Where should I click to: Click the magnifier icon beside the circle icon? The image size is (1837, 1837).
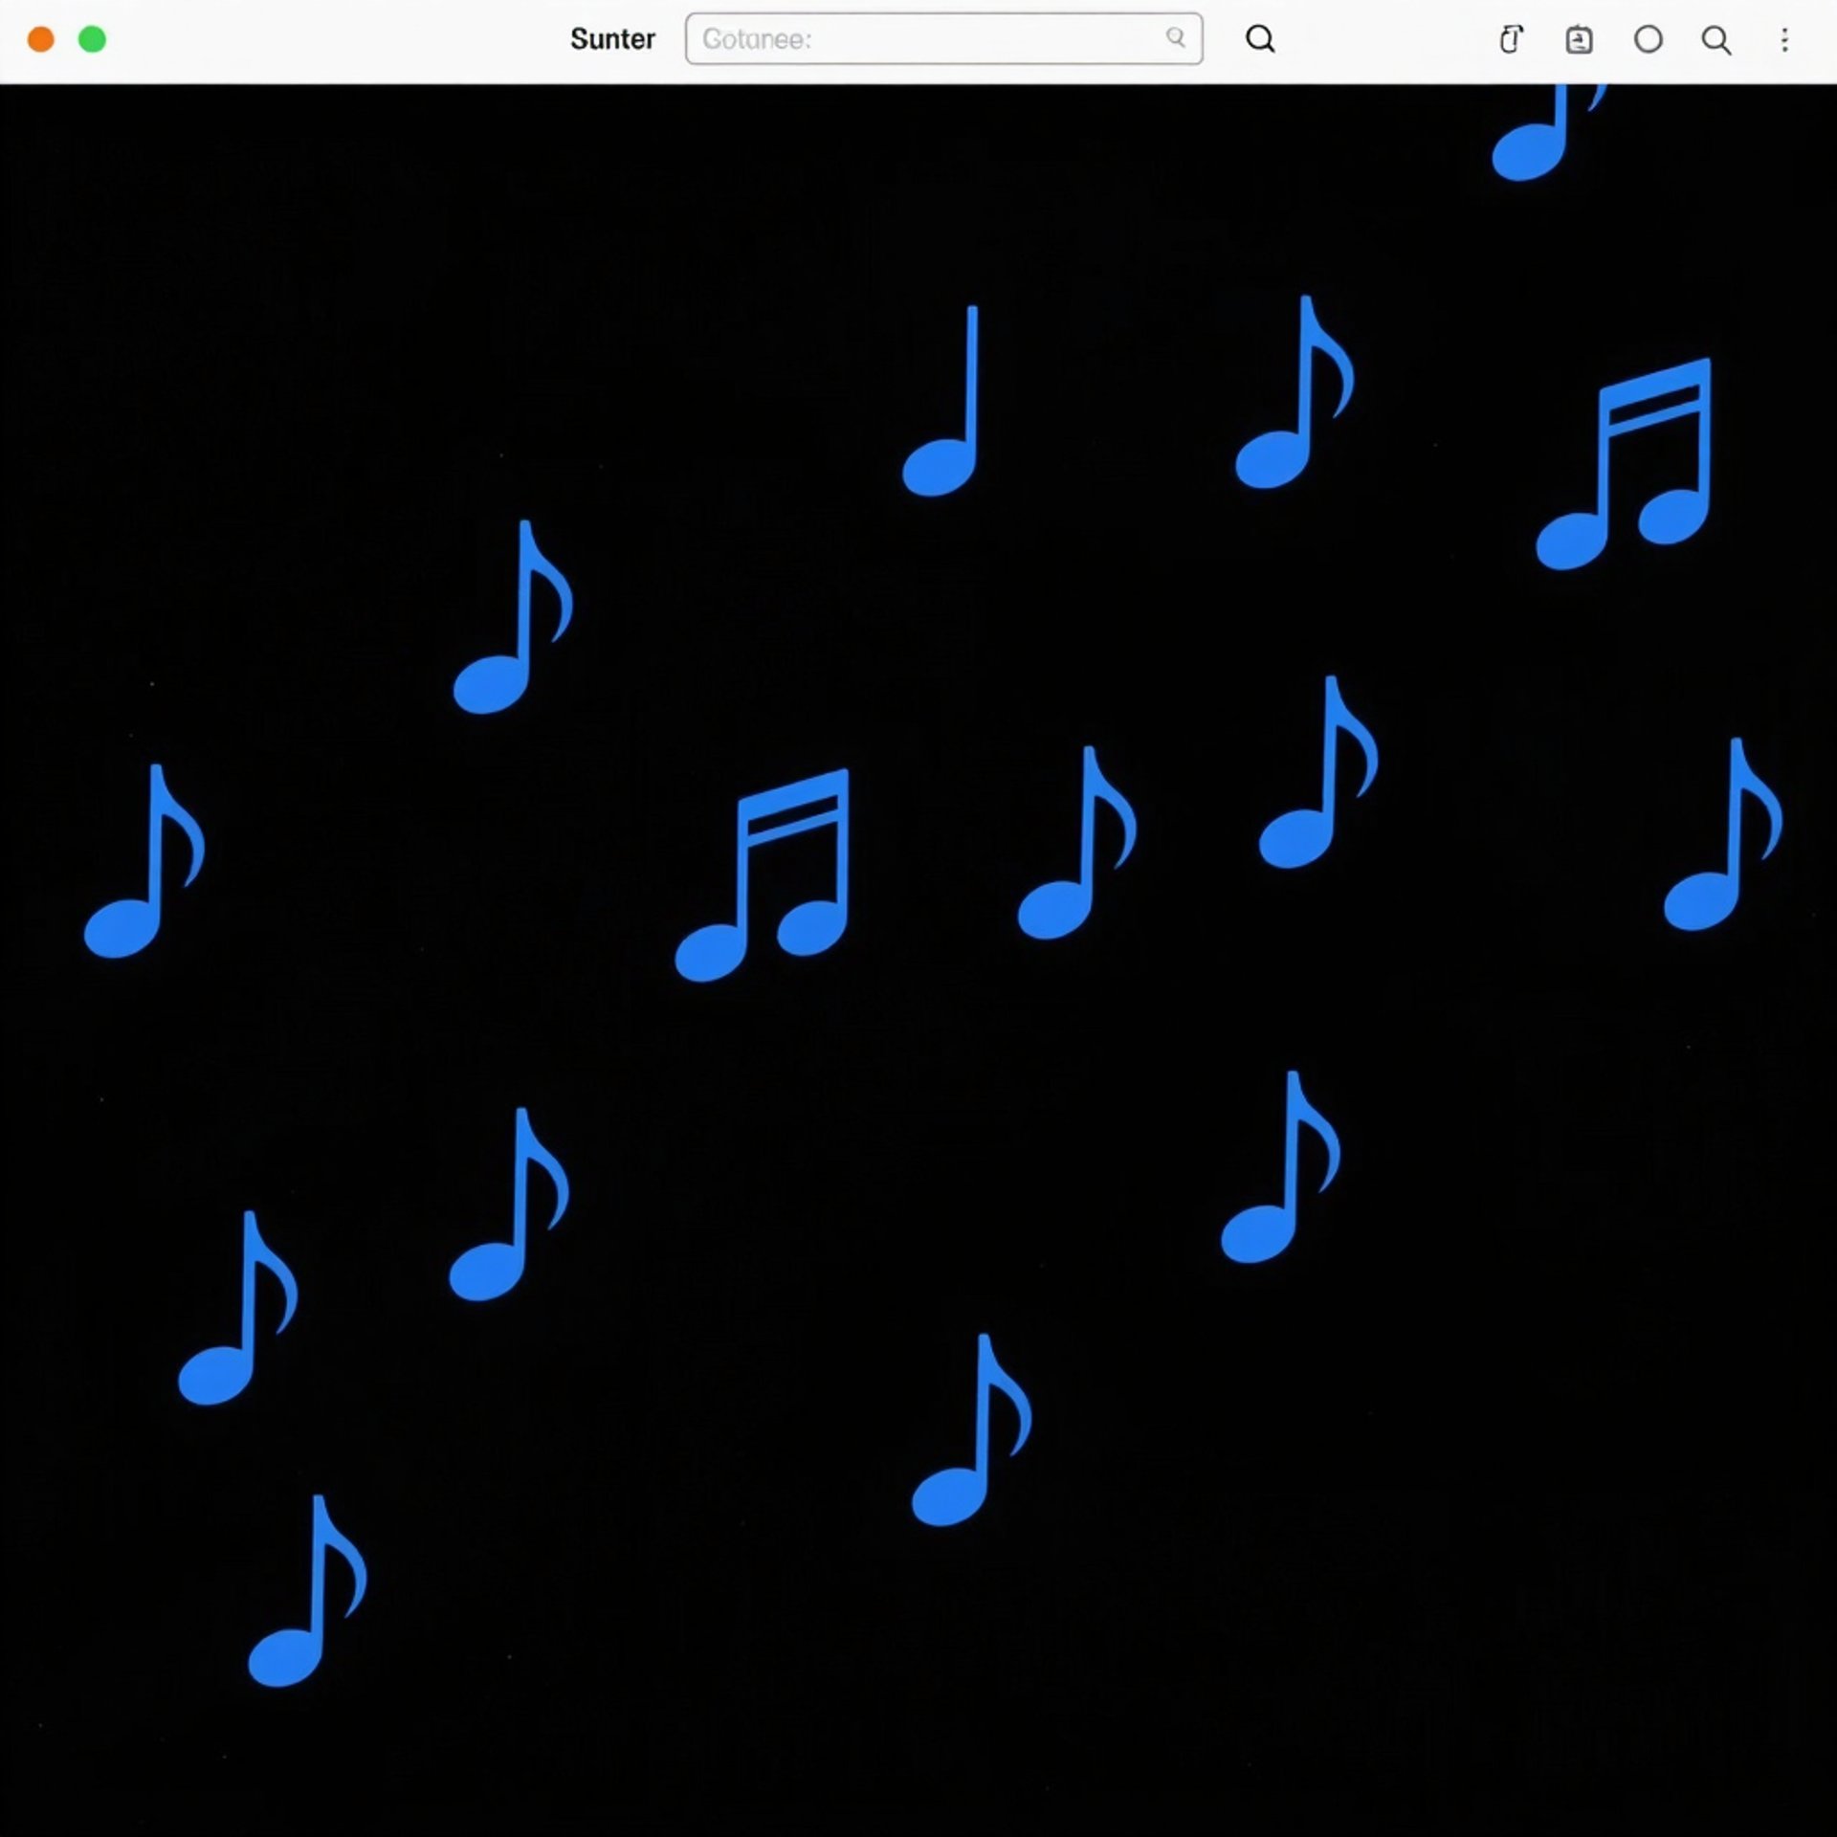coord(1715,39)
